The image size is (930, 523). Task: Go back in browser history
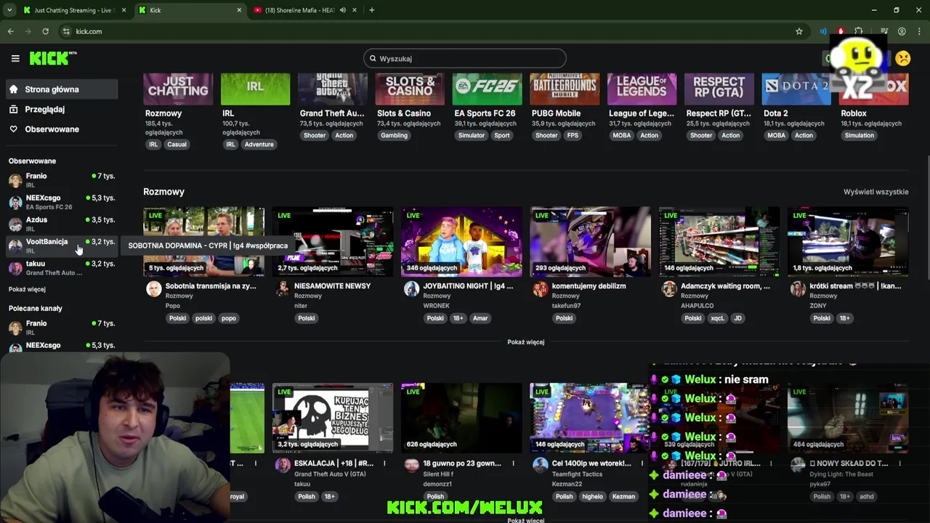click(x=10, y=31)
